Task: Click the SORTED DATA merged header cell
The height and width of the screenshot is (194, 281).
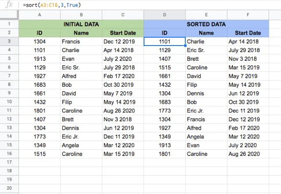Action: click(x=206, y=24)
